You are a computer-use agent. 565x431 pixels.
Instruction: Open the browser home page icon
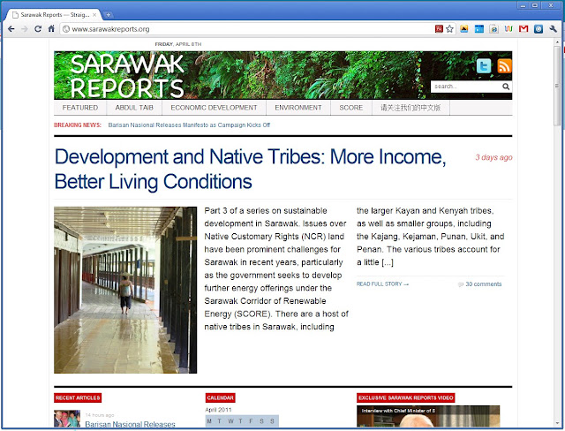point(51,29)
